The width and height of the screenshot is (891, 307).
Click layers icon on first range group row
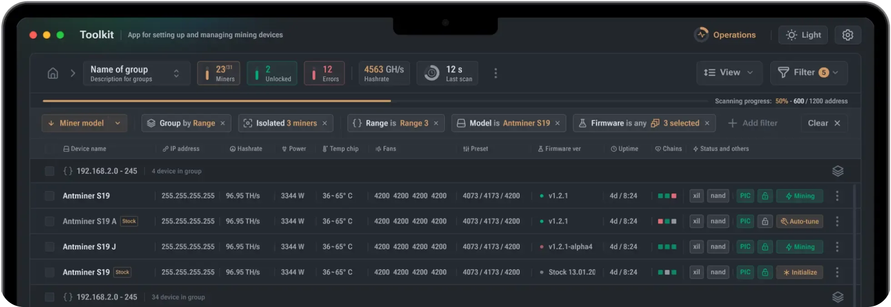(x=838, y=171)
